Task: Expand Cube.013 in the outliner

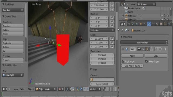Action: (x=123, y=16)
